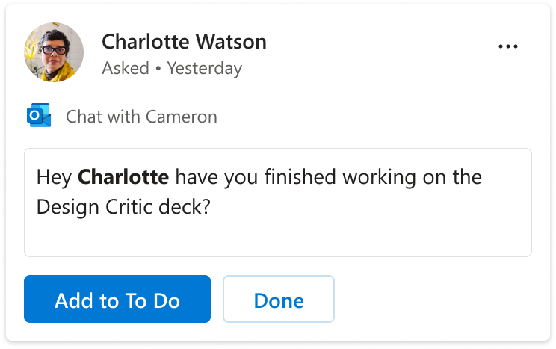Click the word "have" after the Charlotte mention

[x=196, y=178]
